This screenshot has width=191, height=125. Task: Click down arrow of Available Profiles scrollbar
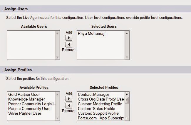[x=57, y=118]
